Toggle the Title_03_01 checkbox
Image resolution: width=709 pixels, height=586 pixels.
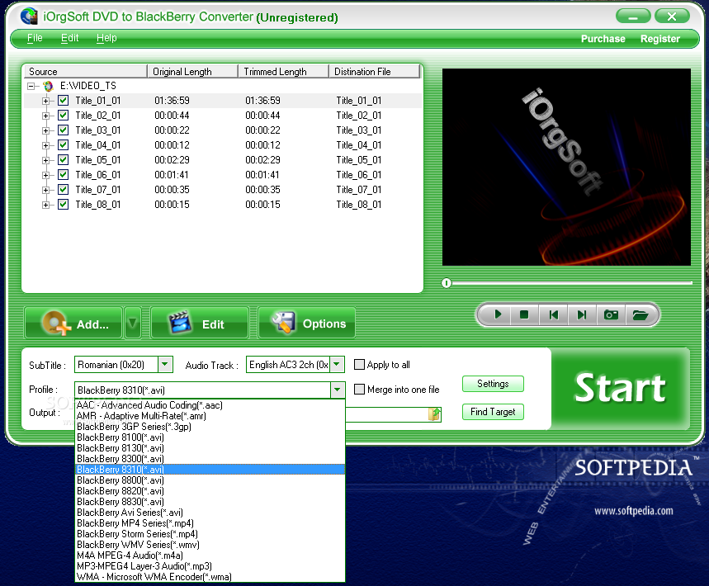(64, 130)
